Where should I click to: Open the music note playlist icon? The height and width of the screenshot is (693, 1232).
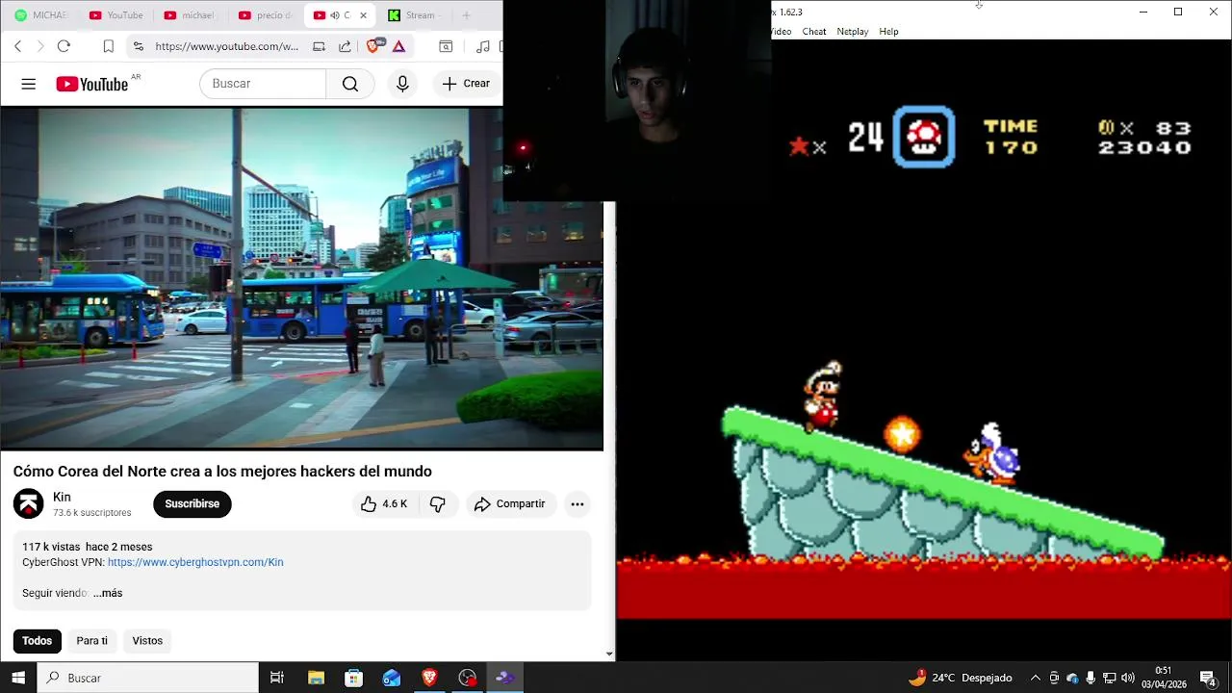482,46
